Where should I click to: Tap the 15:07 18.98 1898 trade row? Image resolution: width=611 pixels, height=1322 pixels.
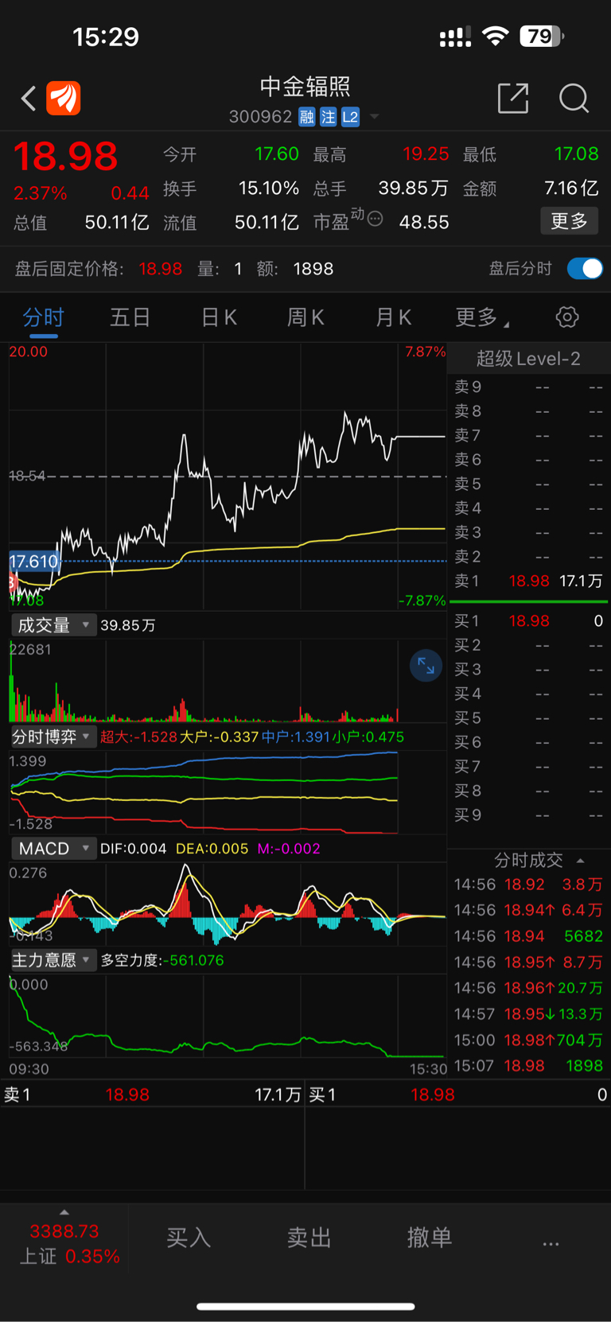pos(528,1066)
